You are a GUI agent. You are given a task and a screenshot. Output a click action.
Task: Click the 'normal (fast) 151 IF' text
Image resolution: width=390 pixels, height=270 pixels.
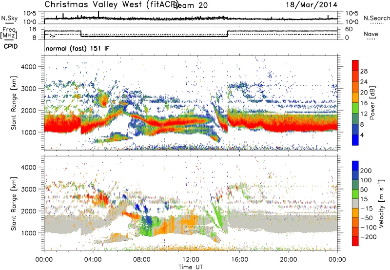78,49
